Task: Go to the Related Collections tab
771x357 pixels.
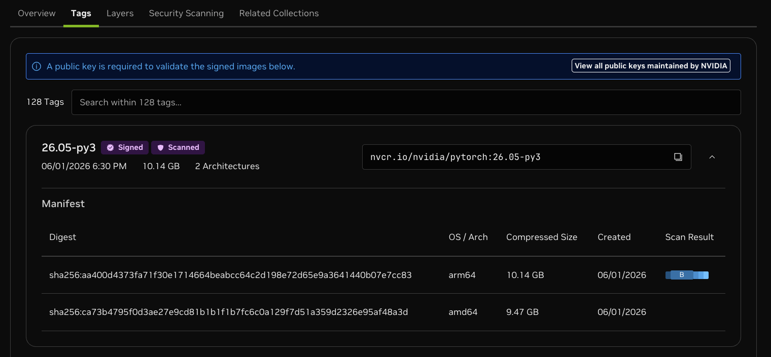Action: point(279,13)
